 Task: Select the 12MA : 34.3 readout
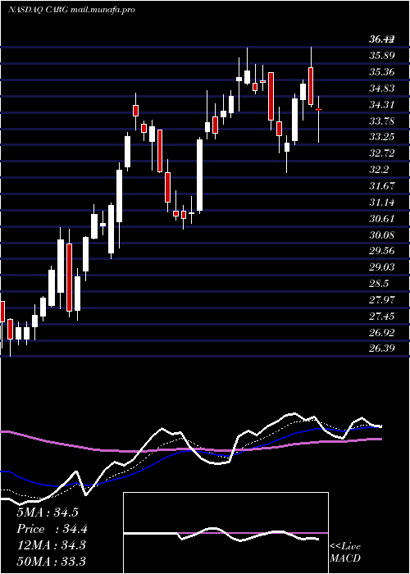point(51,545)
